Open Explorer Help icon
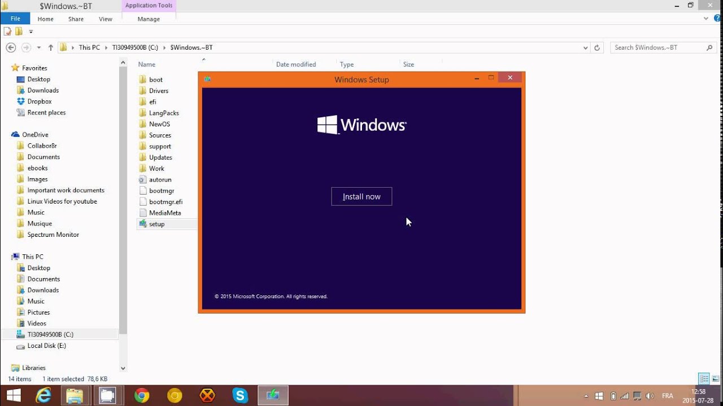Screen dimensions: 723x406 tap(716, 19)
